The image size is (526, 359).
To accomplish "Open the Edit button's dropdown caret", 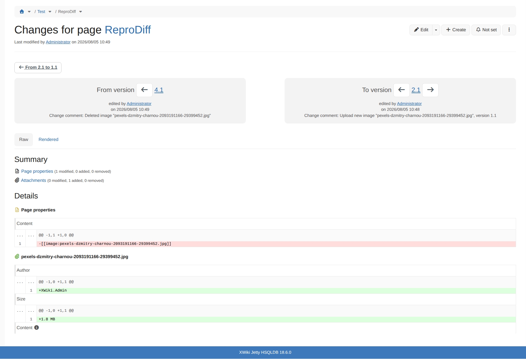I will [x=436, y=30].
